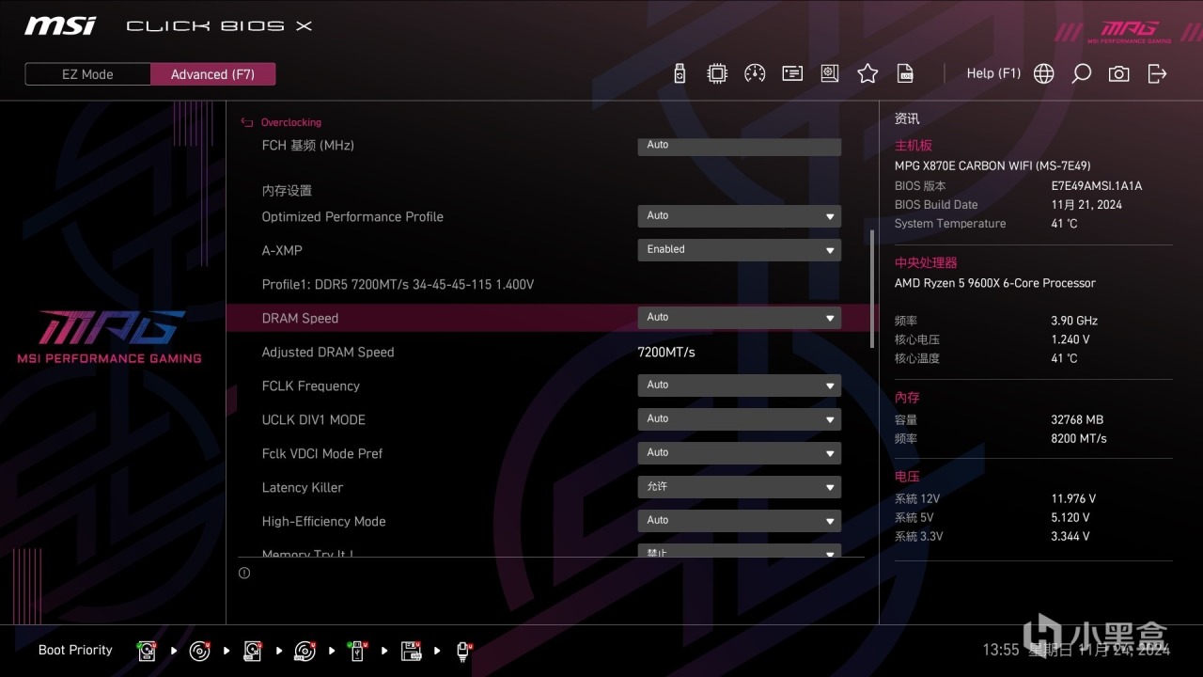Click the 中央处理器 heading
The height and width of the screenshot is (677, 1203).
pos(926,262)
